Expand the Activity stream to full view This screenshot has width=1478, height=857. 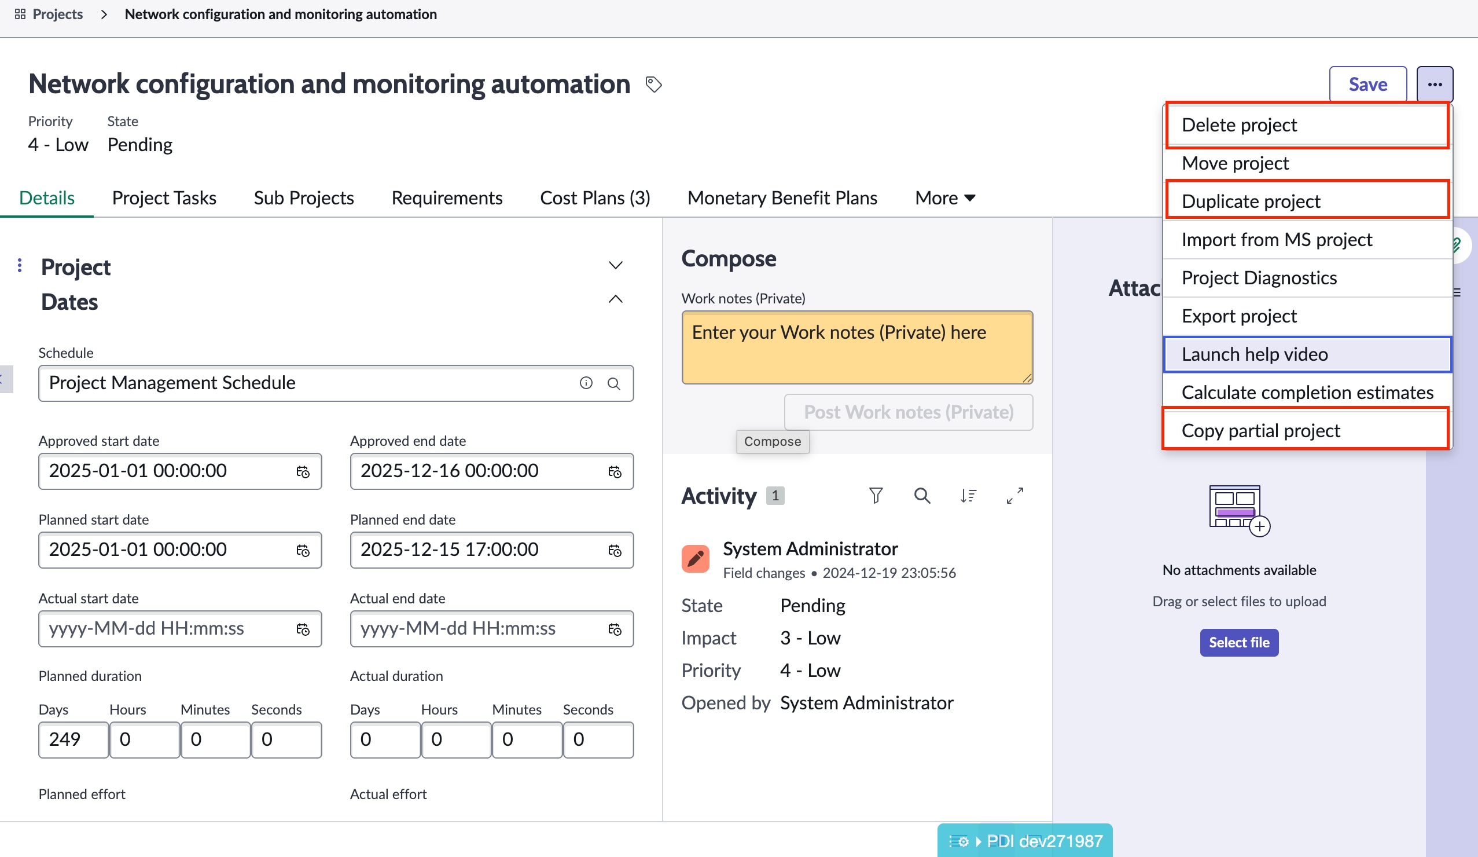point(1014,496)
